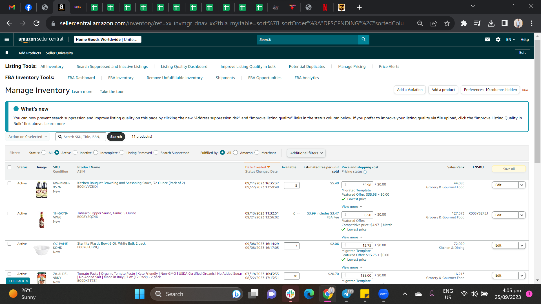
Task: Open Edit dropdown arrow for Kitchen Bouquet
Action: pyautogui.click(x=522, y=185)
